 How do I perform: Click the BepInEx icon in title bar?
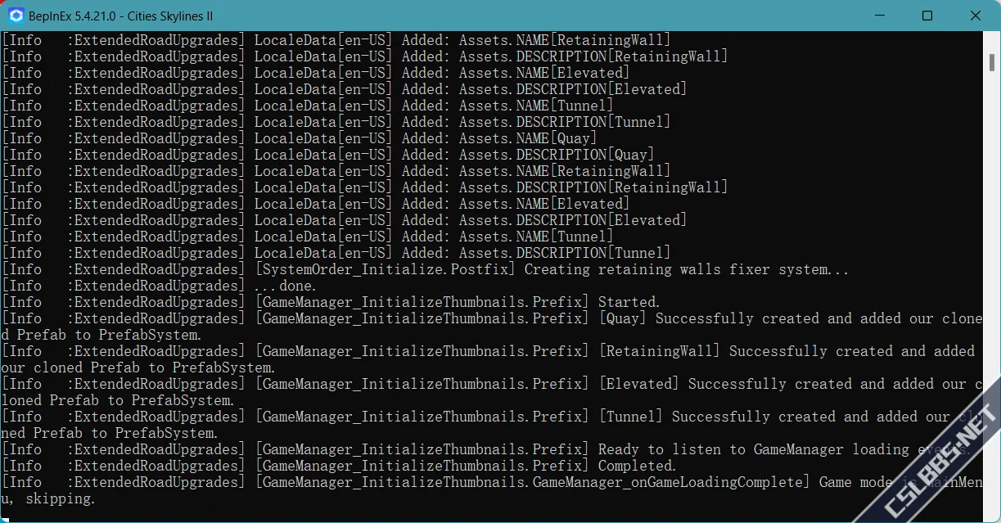tap(16, 16)
